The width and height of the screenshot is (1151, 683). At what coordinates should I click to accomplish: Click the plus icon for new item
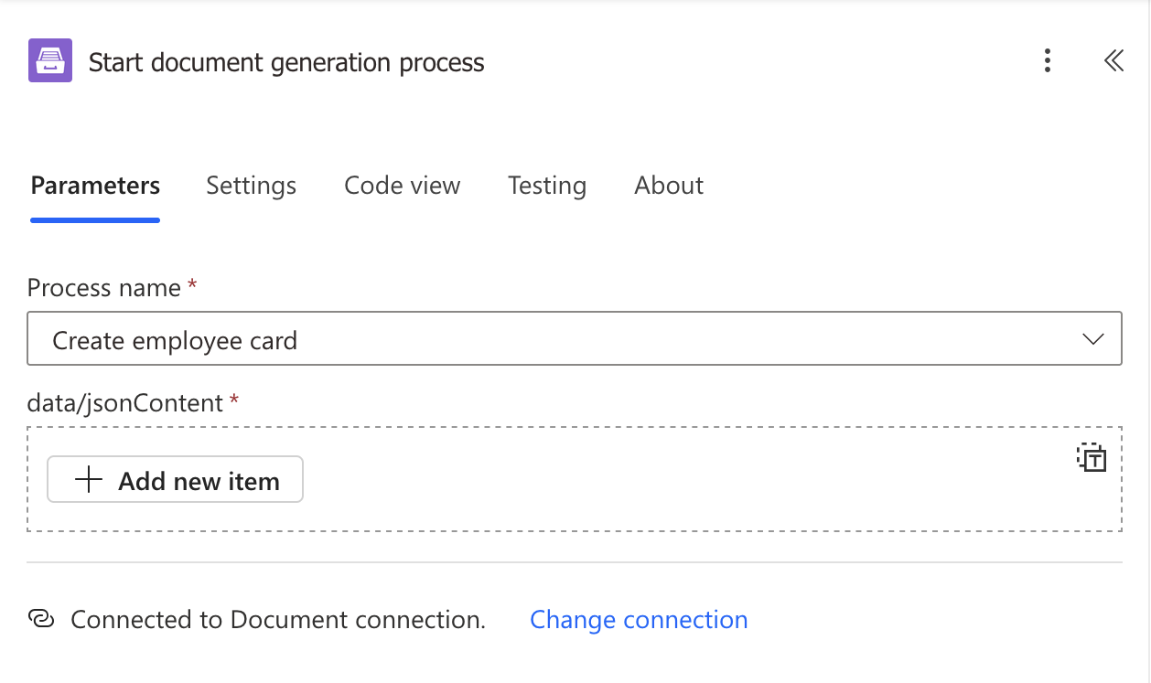coord(88,480)
